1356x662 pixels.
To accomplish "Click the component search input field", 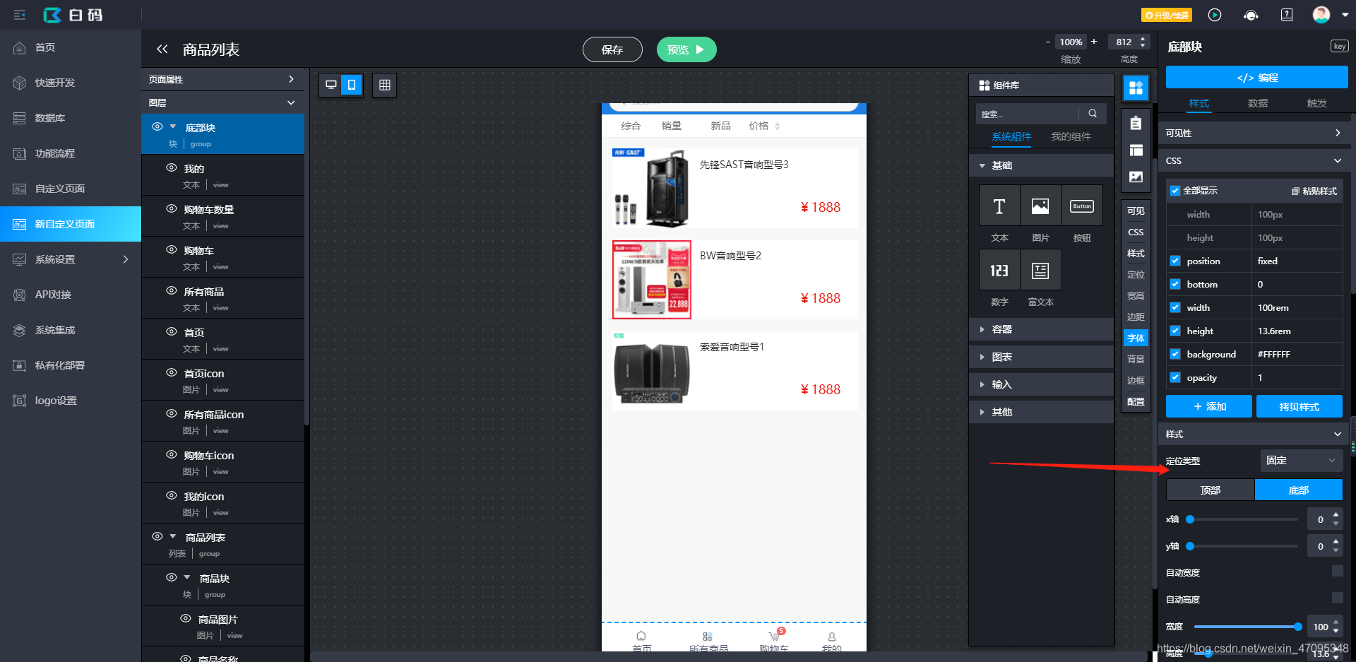I will tap(1028, 114).
